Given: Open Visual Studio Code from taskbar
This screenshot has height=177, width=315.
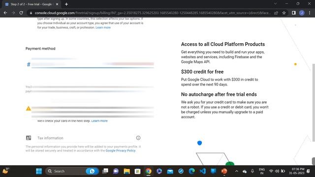Looking at the screenshot, I should (203, 171).
